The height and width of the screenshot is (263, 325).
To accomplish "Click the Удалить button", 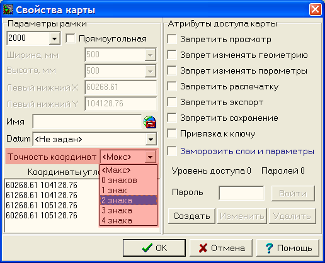I will pos(292,216).
